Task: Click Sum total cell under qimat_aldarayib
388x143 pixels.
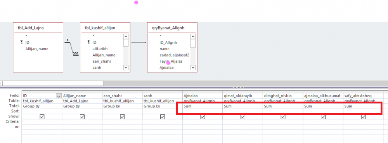Action: [243, 106]
